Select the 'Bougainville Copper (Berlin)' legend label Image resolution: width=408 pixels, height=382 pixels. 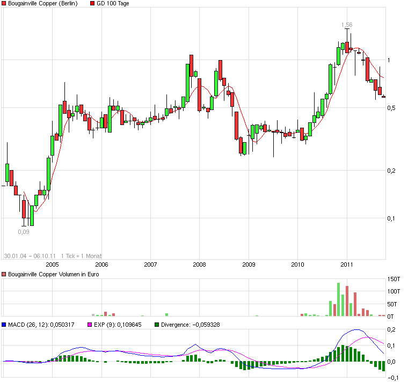(43, 3)
